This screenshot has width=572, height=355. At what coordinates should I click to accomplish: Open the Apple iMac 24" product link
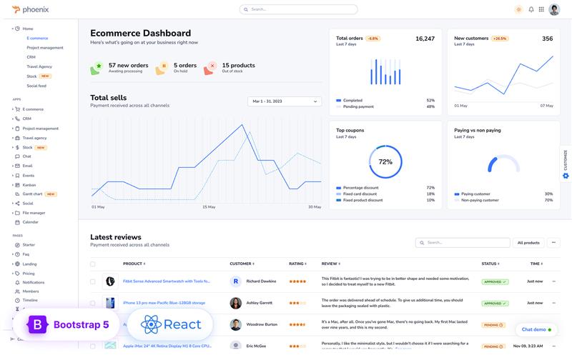(x=167, y=346)
